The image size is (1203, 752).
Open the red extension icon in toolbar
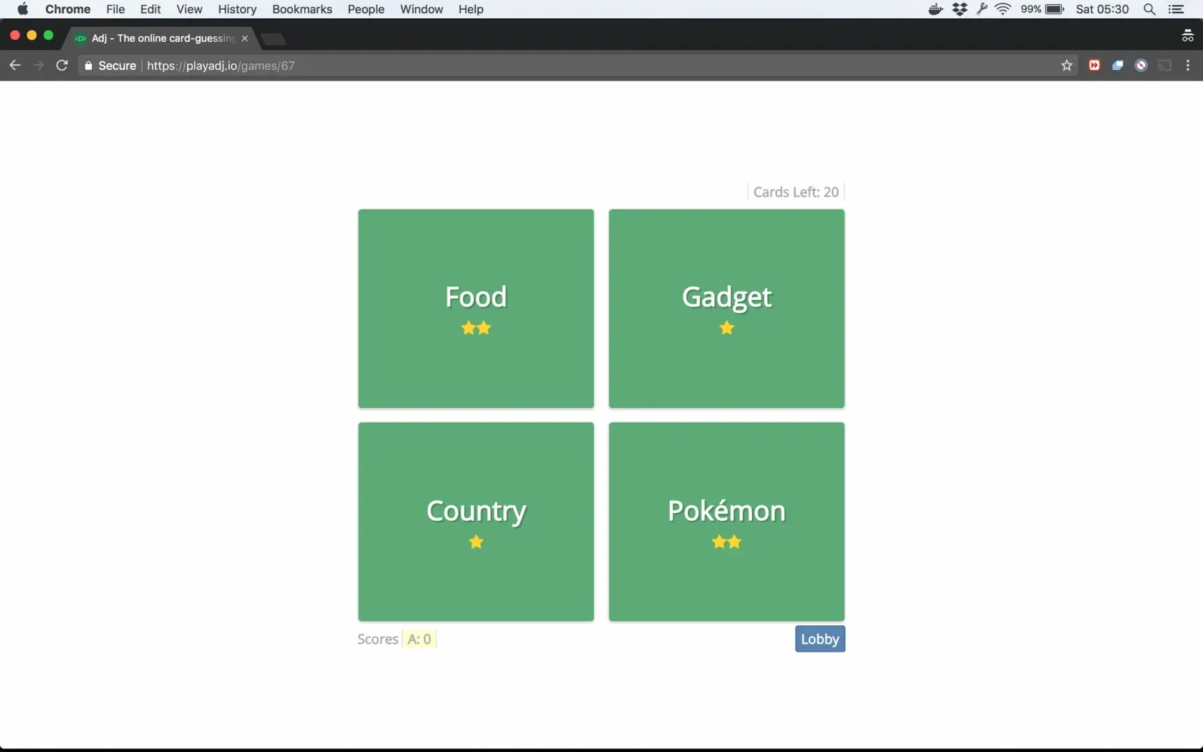(x=1094, y=65)
